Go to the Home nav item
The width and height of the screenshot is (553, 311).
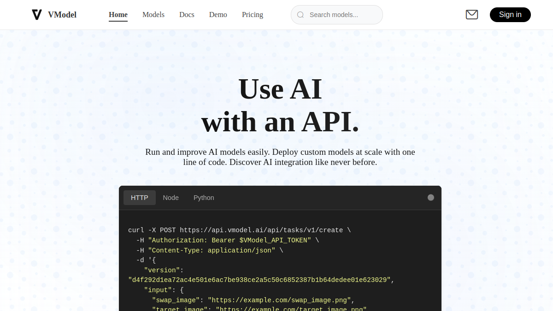coord(118,15)
